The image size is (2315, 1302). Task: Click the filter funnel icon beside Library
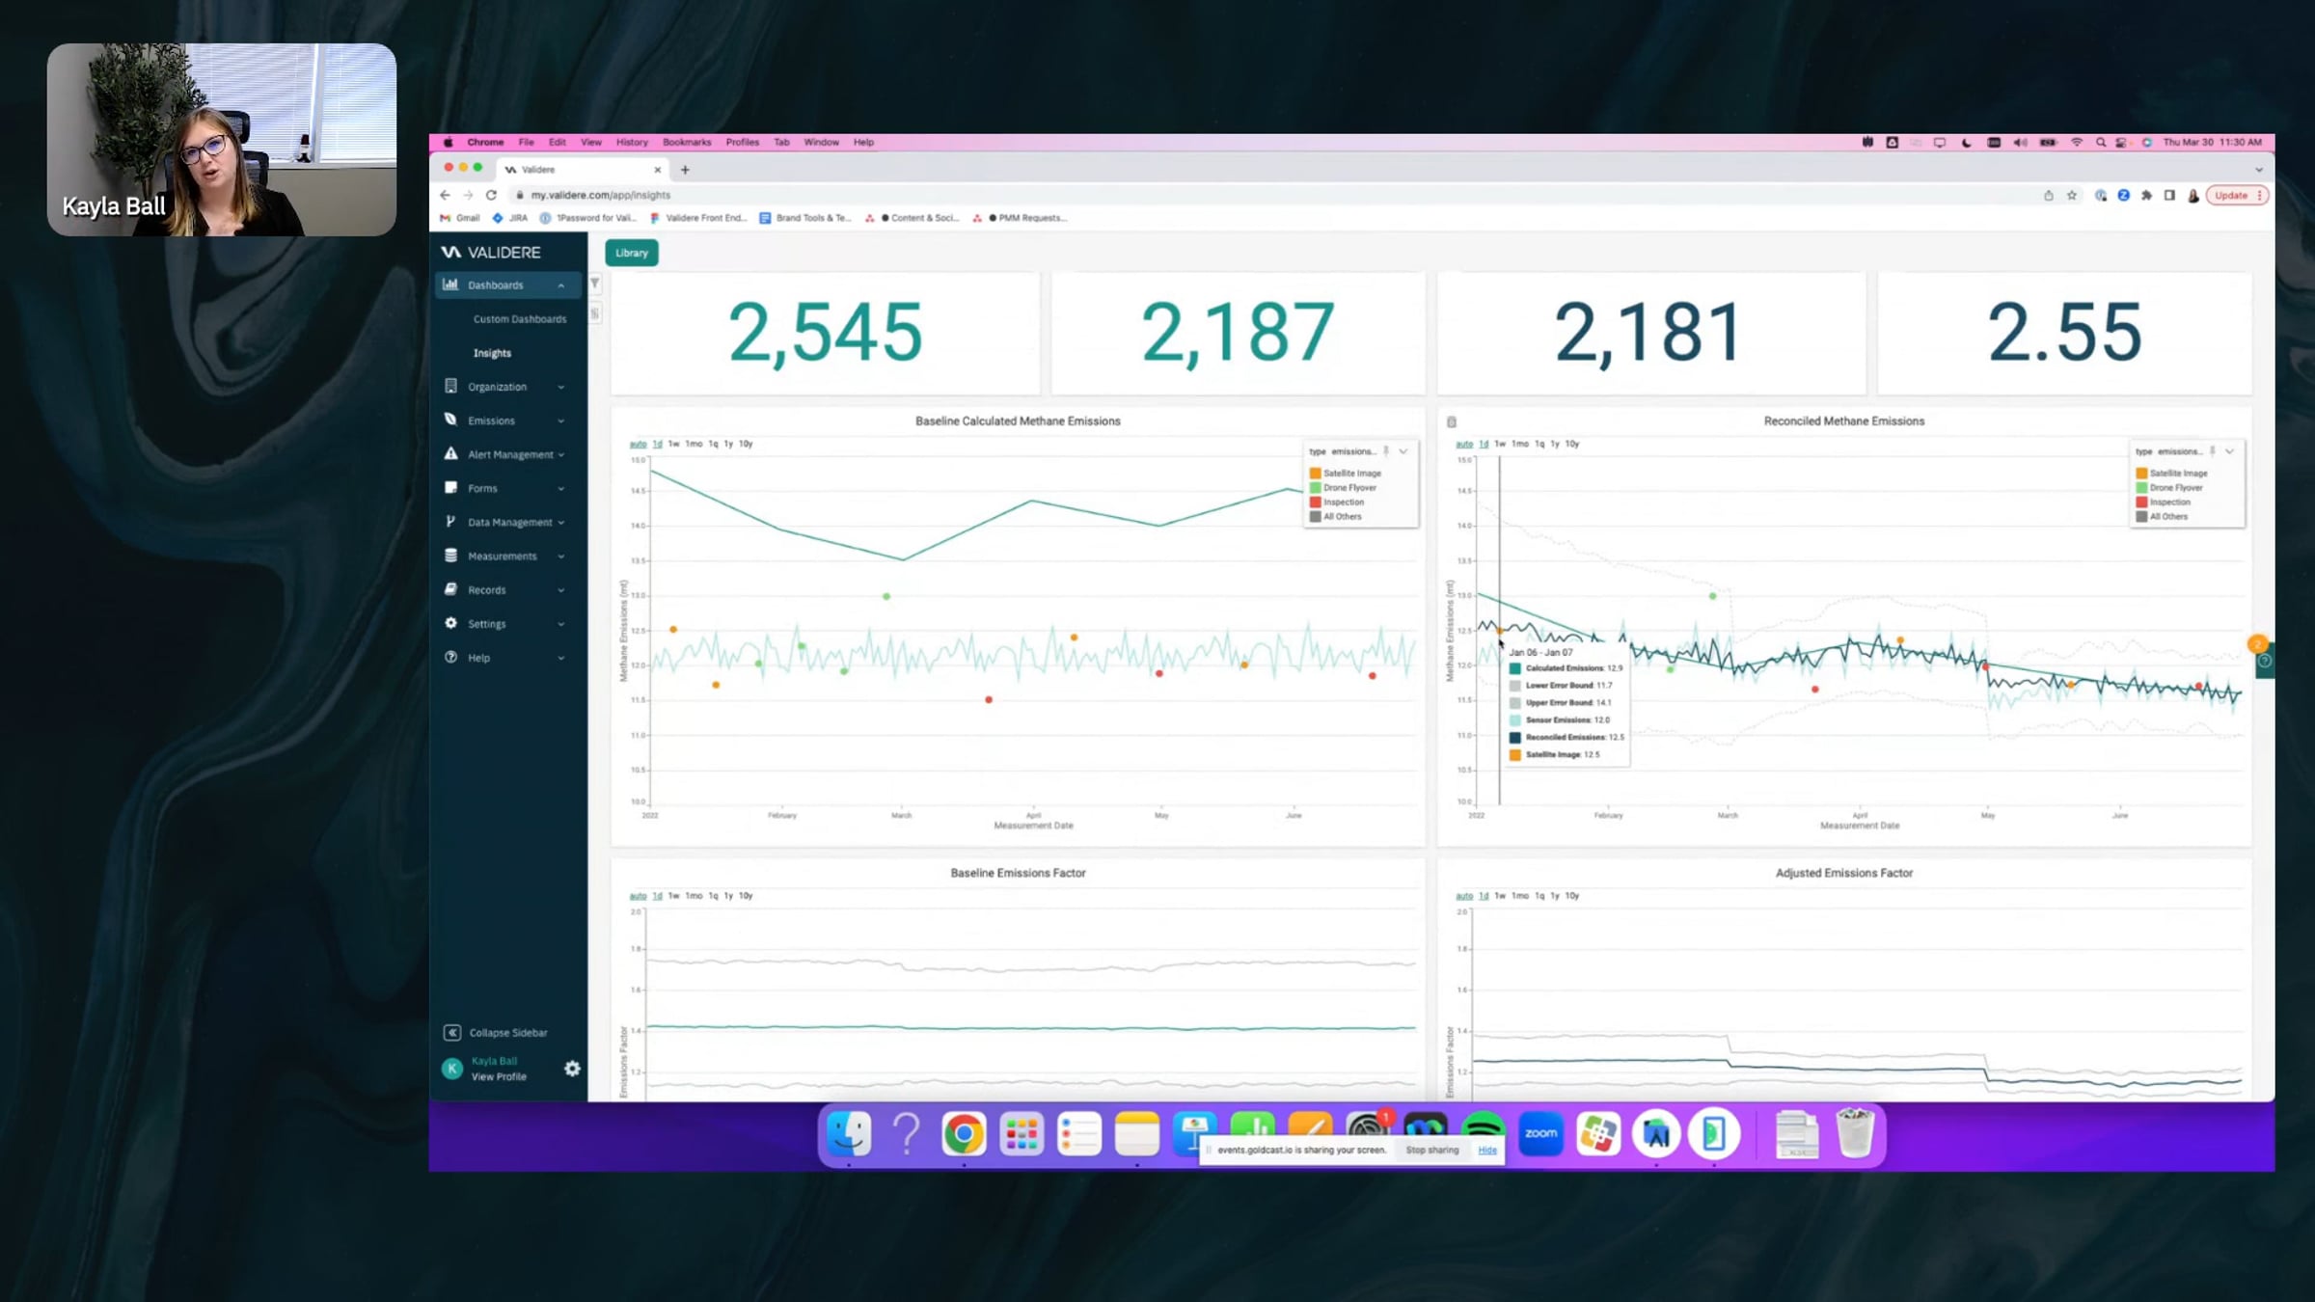(x=595, y=284)
